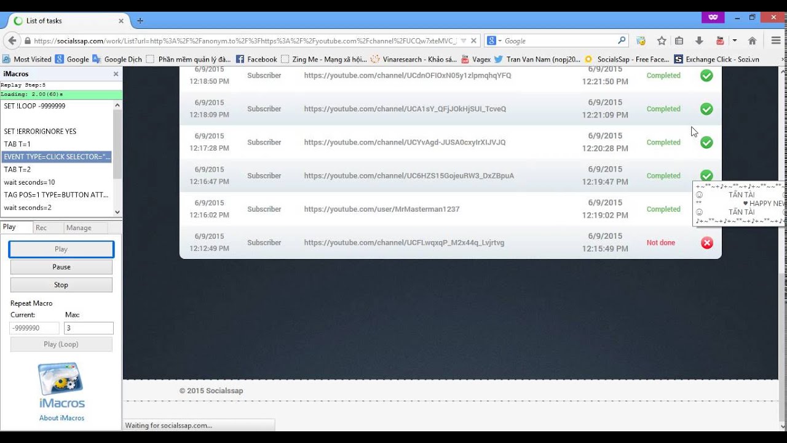Open the Firefox hamburger menu
This screenshot has width=787, height=443.
[x=776, y=41]
